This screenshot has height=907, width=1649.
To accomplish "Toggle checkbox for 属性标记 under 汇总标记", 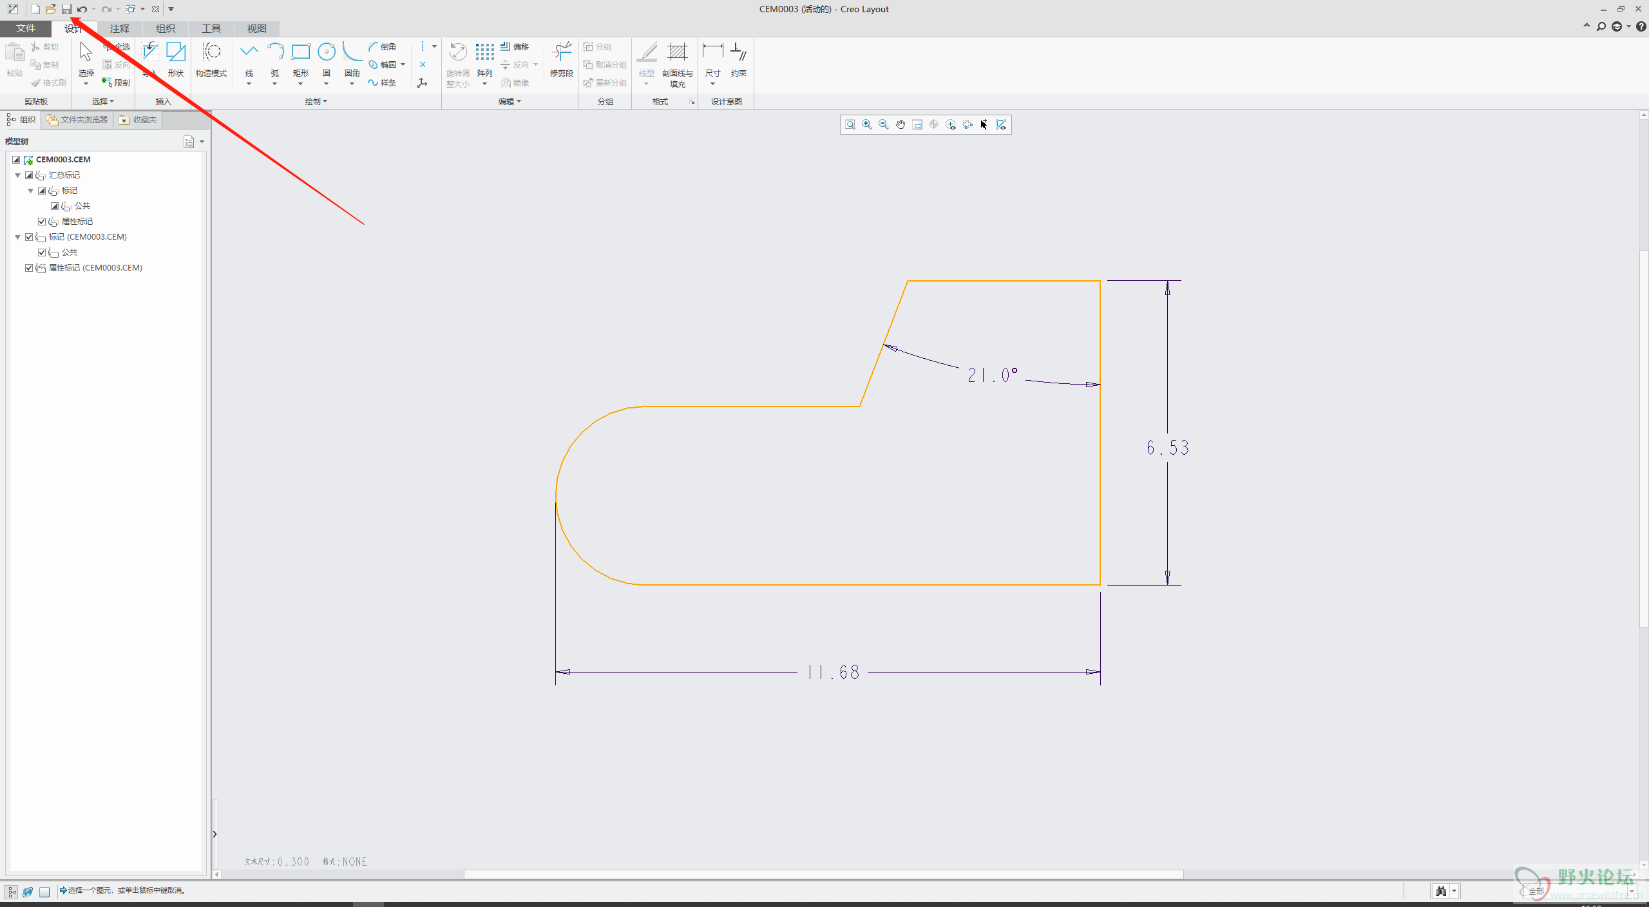I will click(42, 222).
